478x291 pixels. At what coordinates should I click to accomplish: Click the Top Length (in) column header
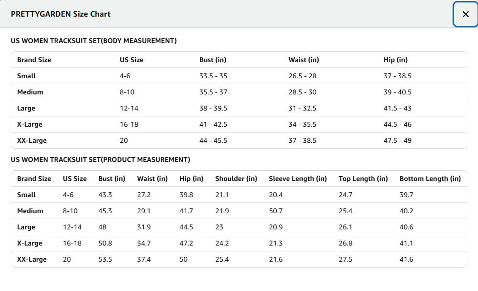pos(363,179)
